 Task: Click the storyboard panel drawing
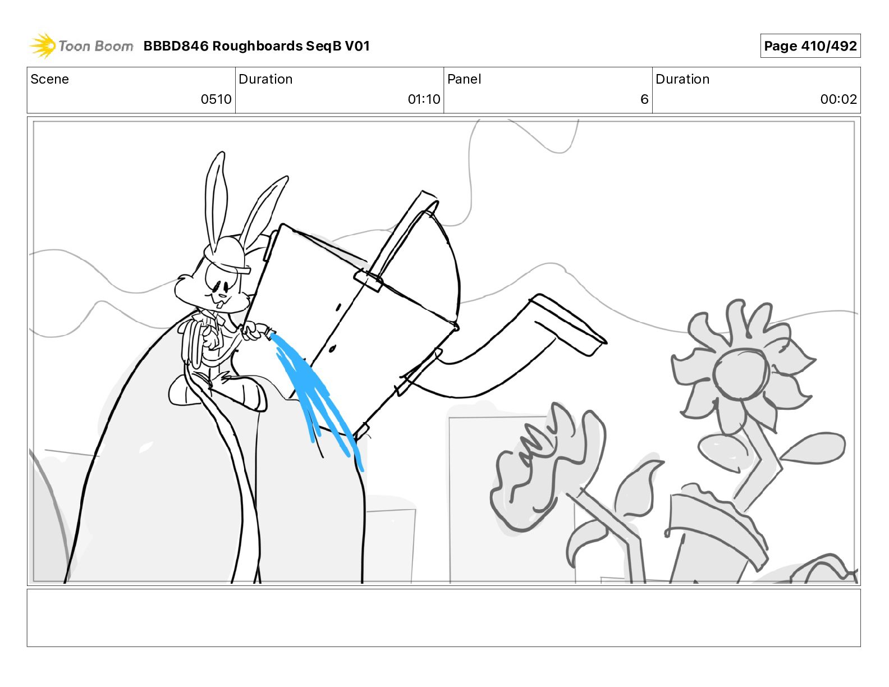pyautogui.click(x=443, y=351)
